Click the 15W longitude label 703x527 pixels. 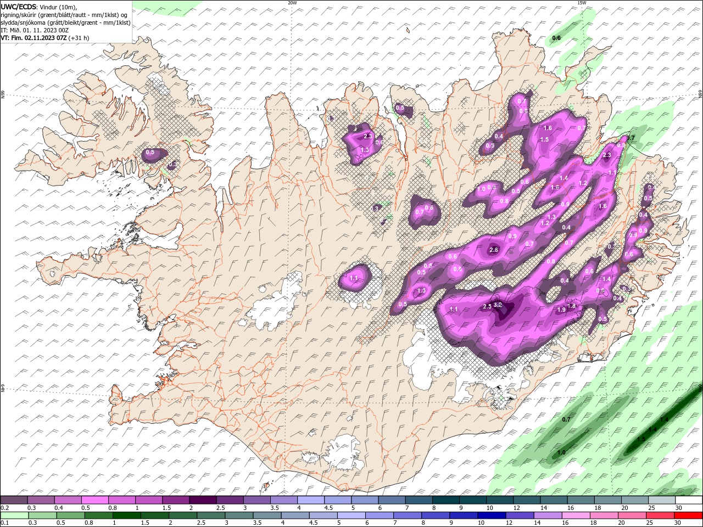click(582, 3)
